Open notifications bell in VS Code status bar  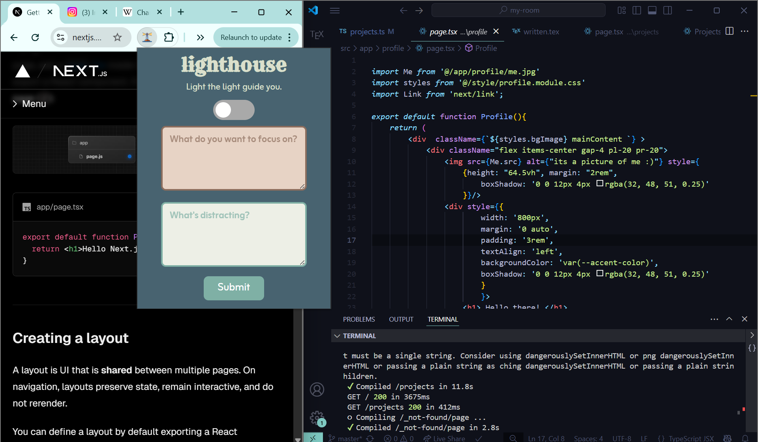(745, 438)
